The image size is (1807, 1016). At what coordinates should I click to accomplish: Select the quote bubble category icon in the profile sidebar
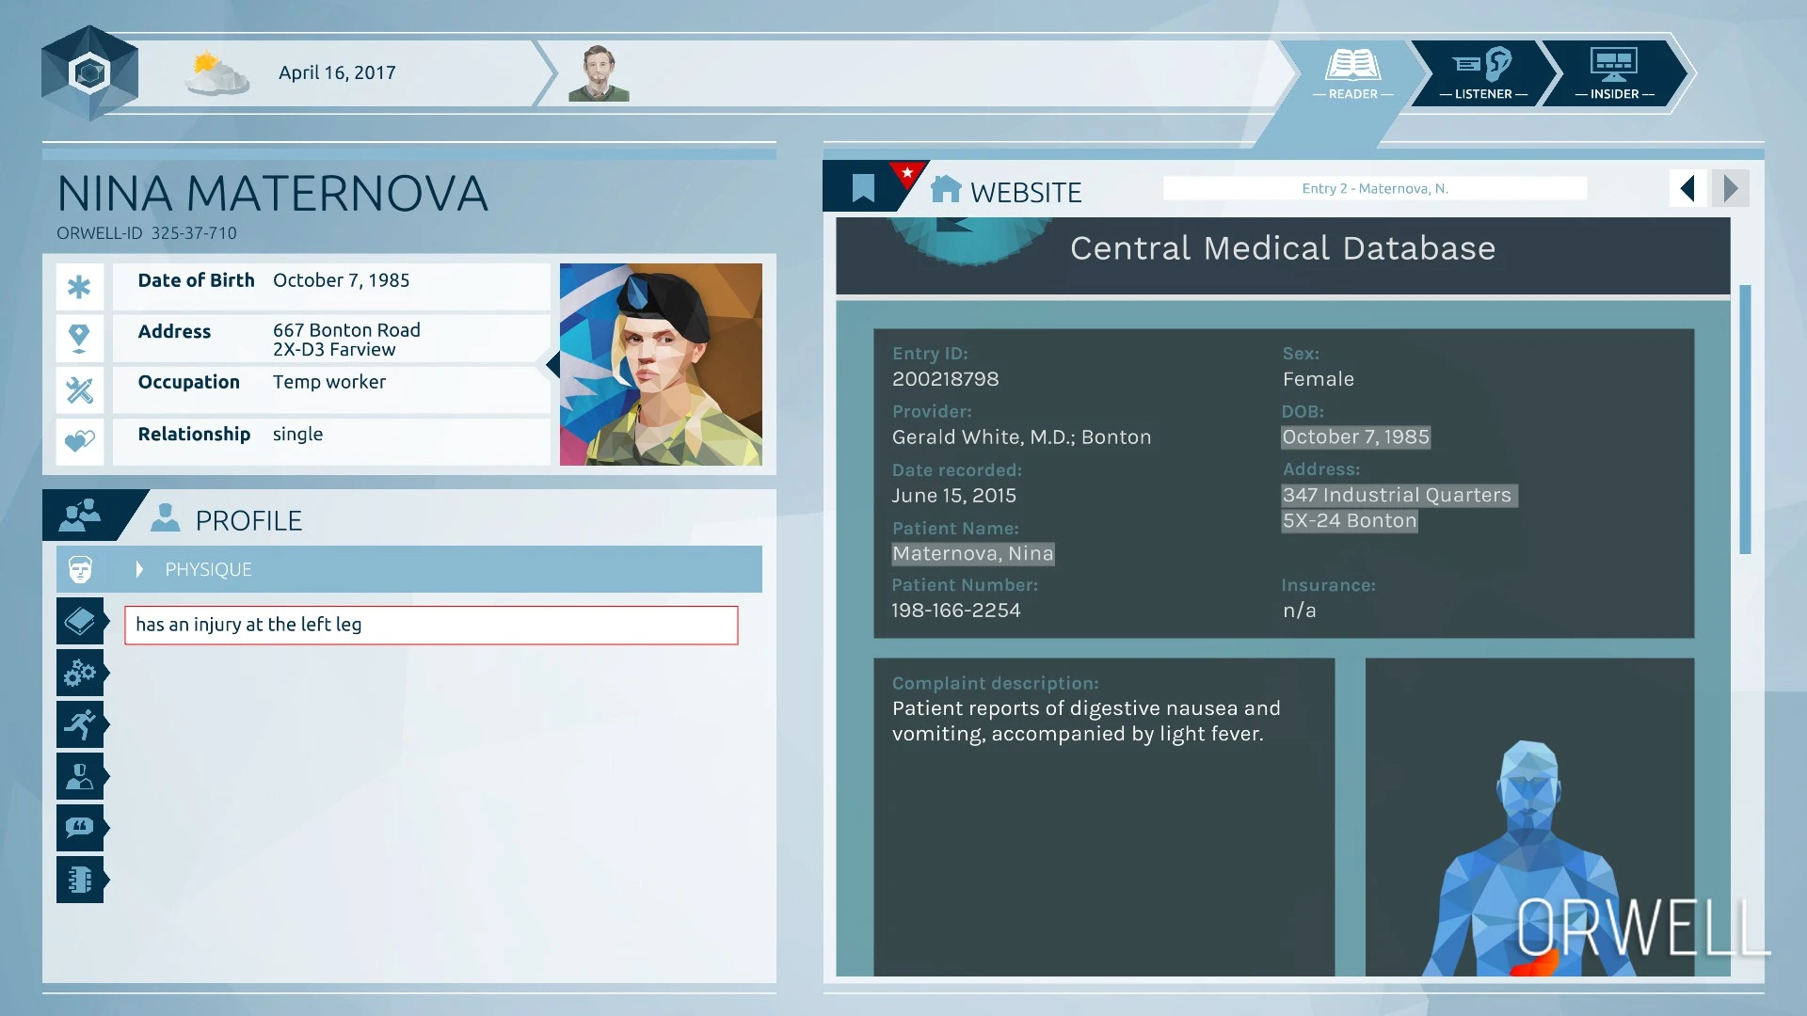pyautogui.click(x=79, y=828)
